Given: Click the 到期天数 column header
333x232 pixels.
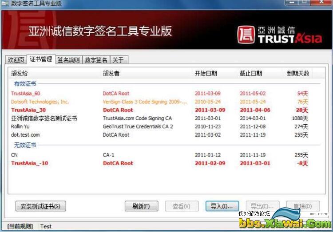Looking at the screenshot, I should 297,74.
